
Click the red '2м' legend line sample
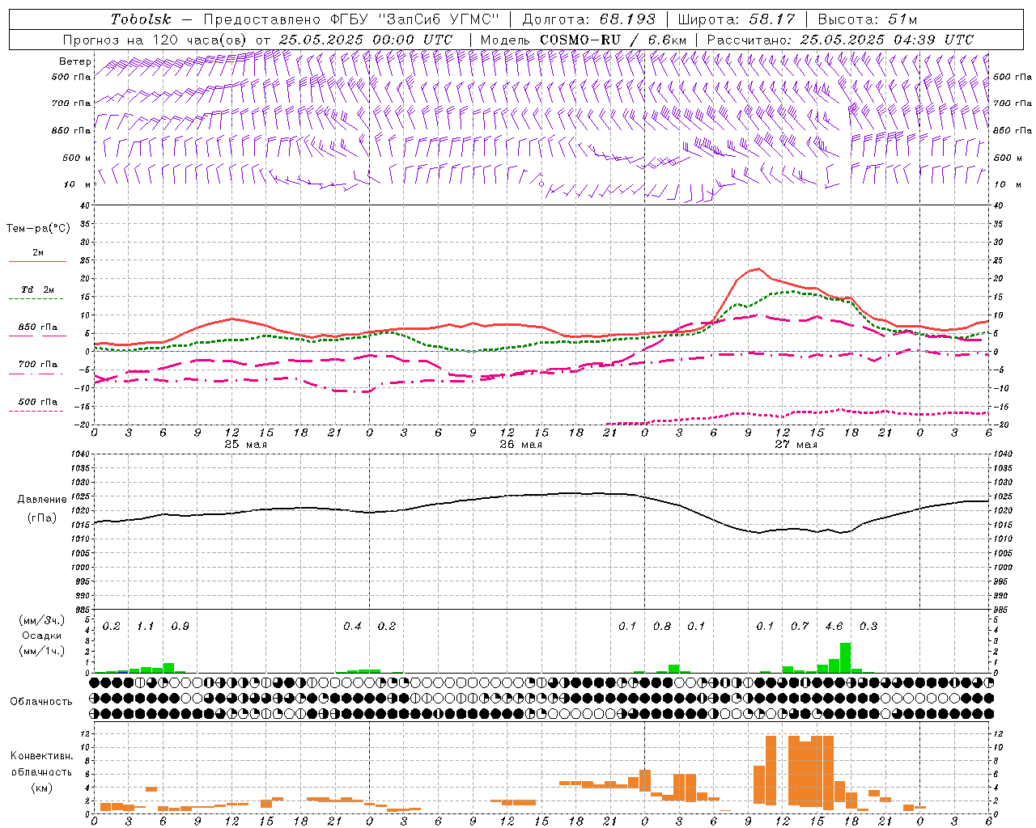click(37, 261)
